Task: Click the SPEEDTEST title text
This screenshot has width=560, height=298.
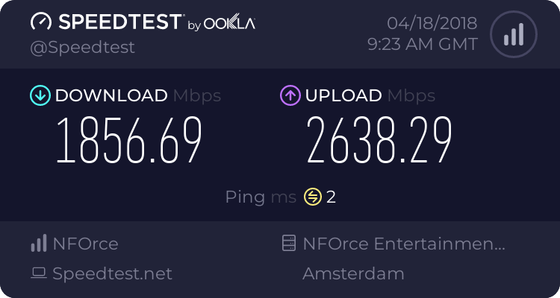Action: [x=118, y=22]
